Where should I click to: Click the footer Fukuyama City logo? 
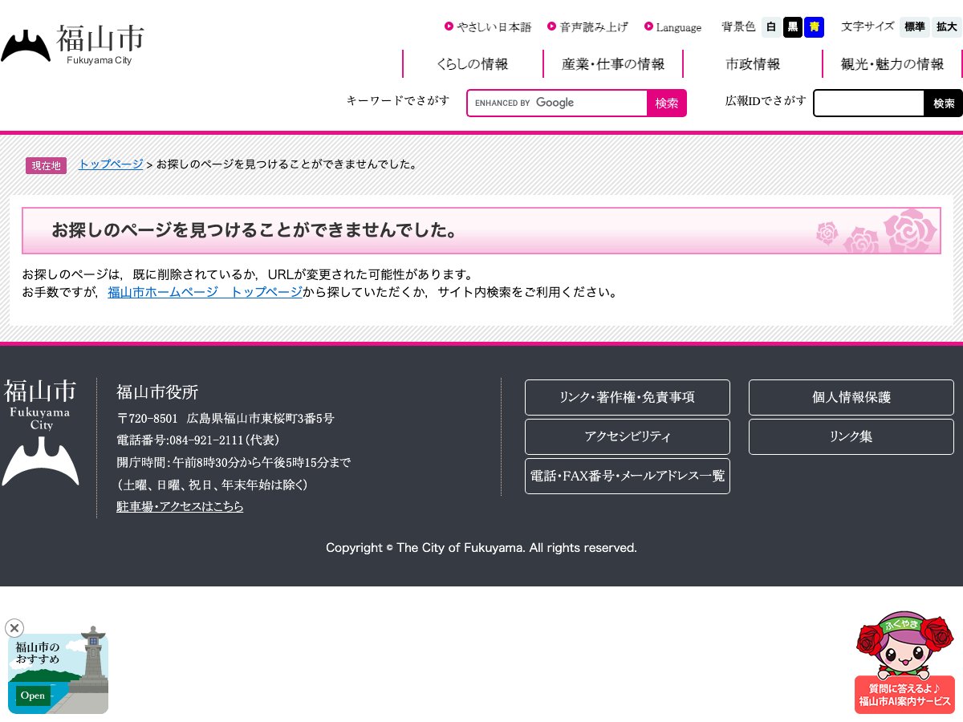[40, 433]
